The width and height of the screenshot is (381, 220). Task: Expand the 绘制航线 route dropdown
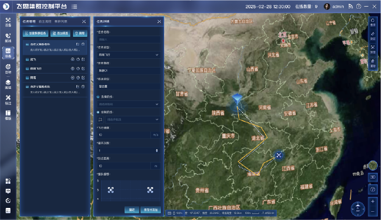click(132, 119)
